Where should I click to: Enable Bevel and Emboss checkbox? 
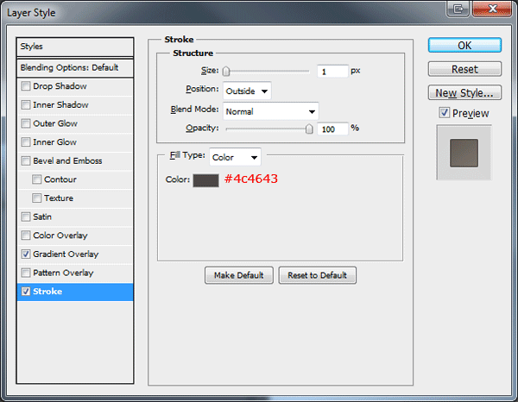click(x=26, y=160)
